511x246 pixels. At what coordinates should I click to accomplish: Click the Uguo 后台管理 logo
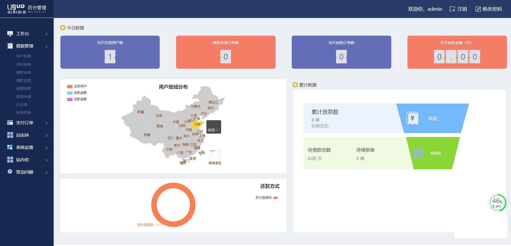point(27,9)
